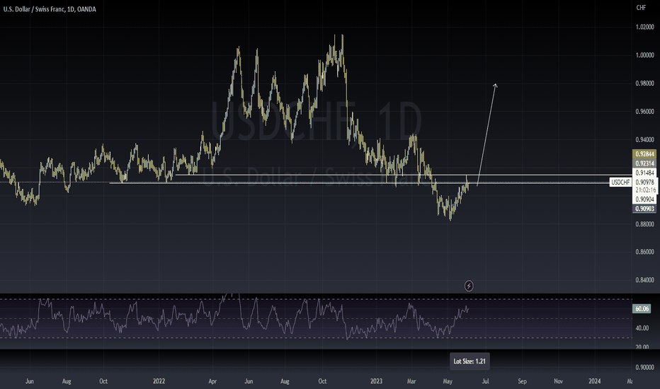The height and width of the screenshot is (389, 660).
Task: Click the 2022 label on time axis
Action: point(159,381)
